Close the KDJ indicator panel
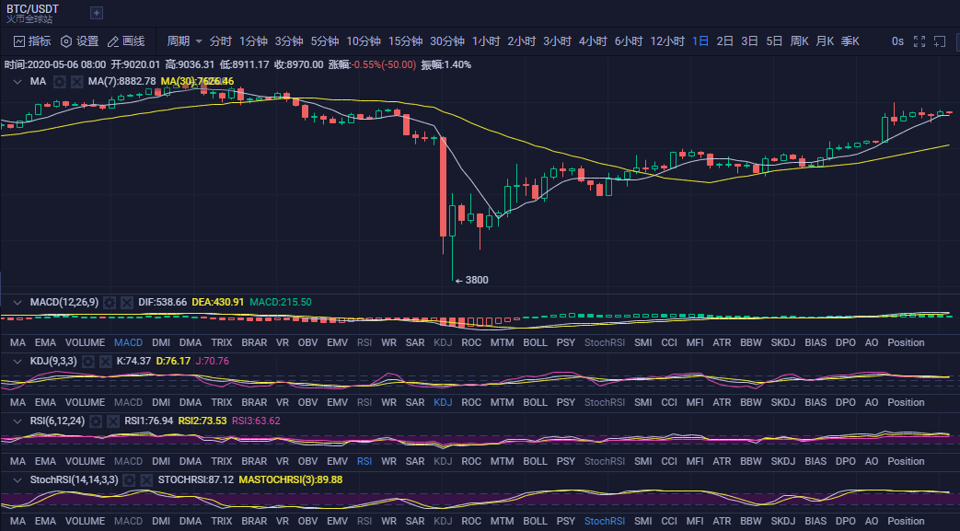 (x=105, y=362)
